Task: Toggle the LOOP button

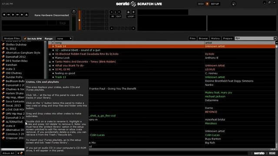Action: coord(131,16)
